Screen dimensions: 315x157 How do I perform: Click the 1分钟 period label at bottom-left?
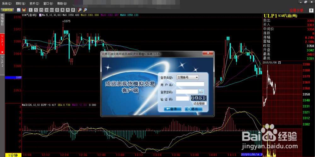(x=13, y=155)
